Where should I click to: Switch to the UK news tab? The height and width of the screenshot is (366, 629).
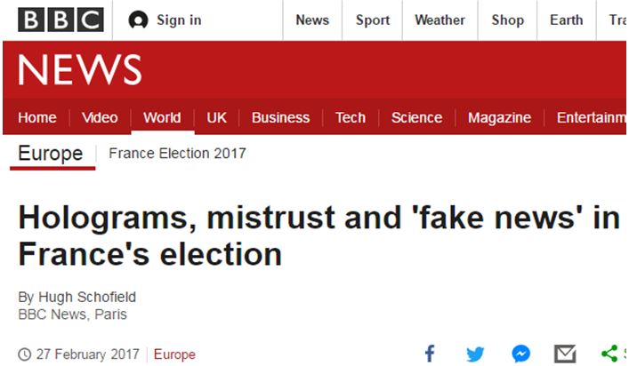(x=216, y=117)
